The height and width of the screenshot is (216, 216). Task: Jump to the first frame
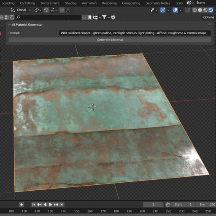34,205
